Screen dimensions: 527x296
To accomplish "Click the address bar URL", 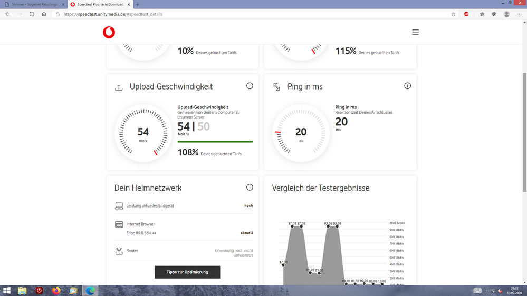I will click(x=113, y=14).
